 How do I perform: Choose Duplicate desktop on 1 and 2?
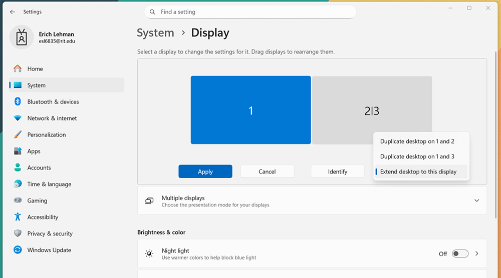click(x=417, y=141)
